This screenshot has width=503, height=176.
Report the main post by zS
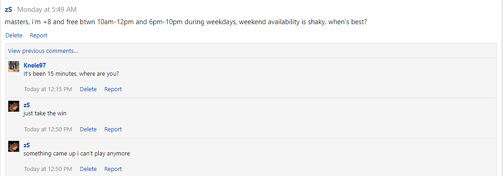tap(38, 36)
